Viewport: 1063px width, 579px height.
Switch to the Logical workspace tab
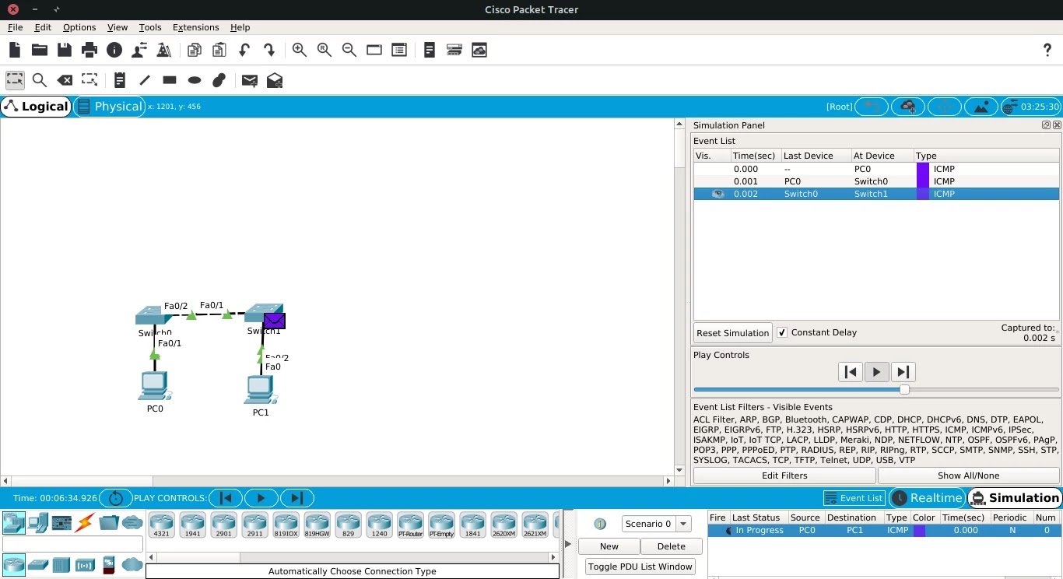point(37,107)
